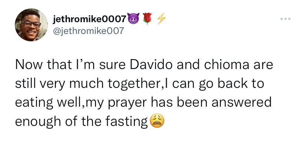Click the word been in the third line
The height and width of the screenshot is (141, 307).
click(192, 102)
